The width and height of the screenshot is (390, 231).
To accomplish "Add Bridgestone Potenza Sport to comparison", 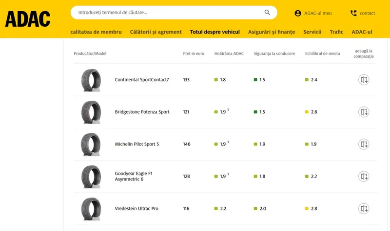I will (x=364, y=112).
